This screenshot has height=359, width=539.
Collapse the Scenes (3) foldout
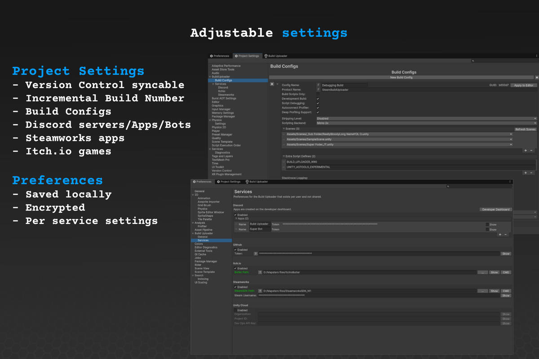(x=283, y=129)
